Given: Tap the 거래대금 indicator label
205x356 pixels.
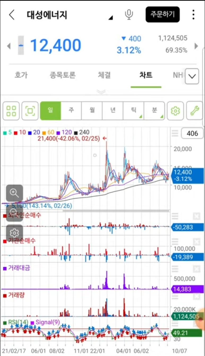Looking at the screenshot, I should [16, 268].
